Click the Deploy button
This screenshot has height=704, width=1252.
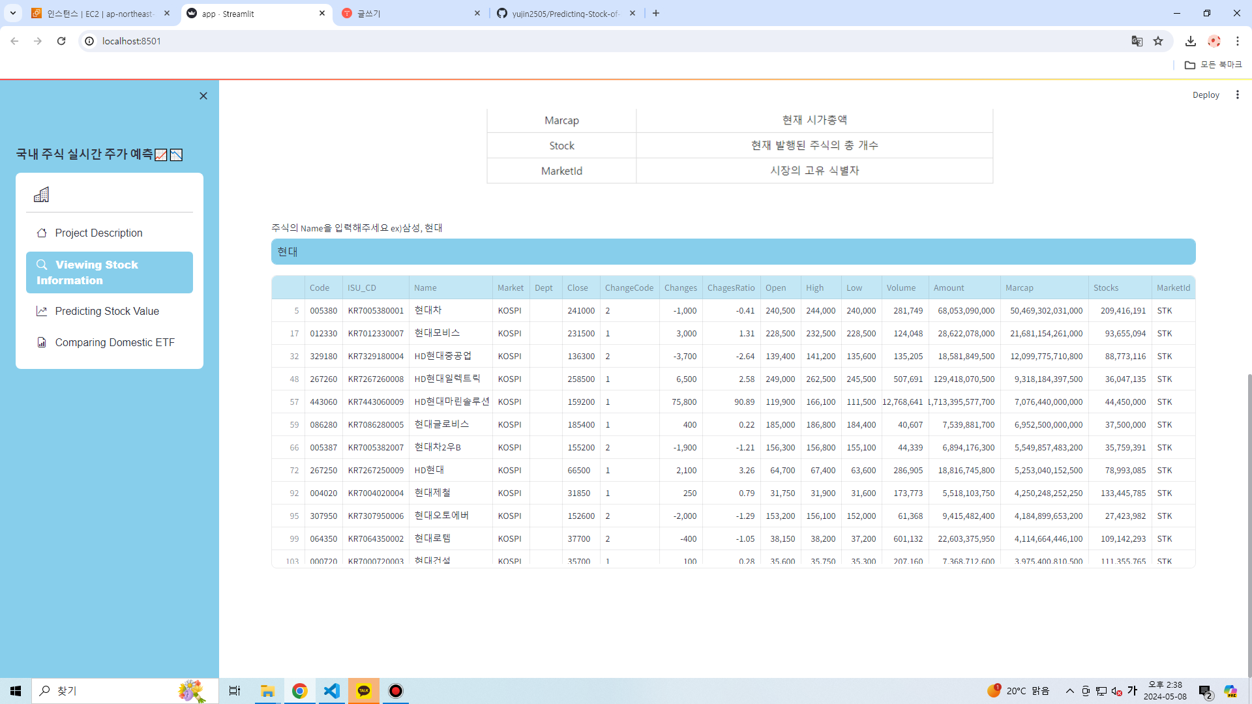pos(1205,95)
